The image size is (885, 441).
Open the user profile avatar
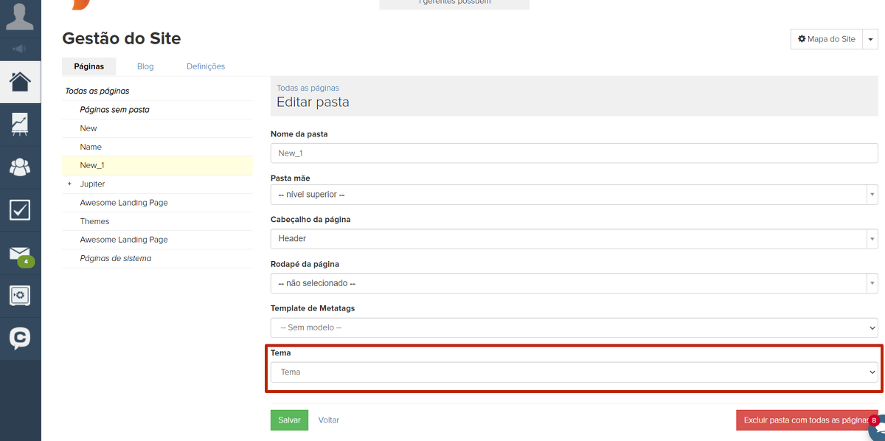coord(20,16)
